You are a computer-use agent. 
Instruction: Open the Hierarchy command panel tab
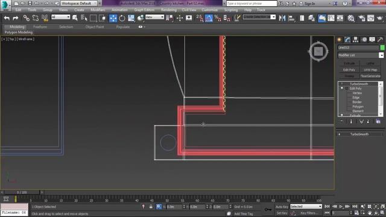click(355, 40)
